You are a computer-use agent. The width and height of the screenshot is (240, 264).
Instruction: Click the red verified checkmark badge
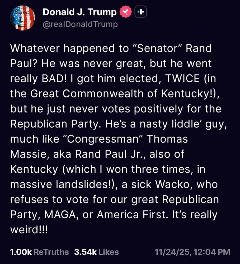126,12
